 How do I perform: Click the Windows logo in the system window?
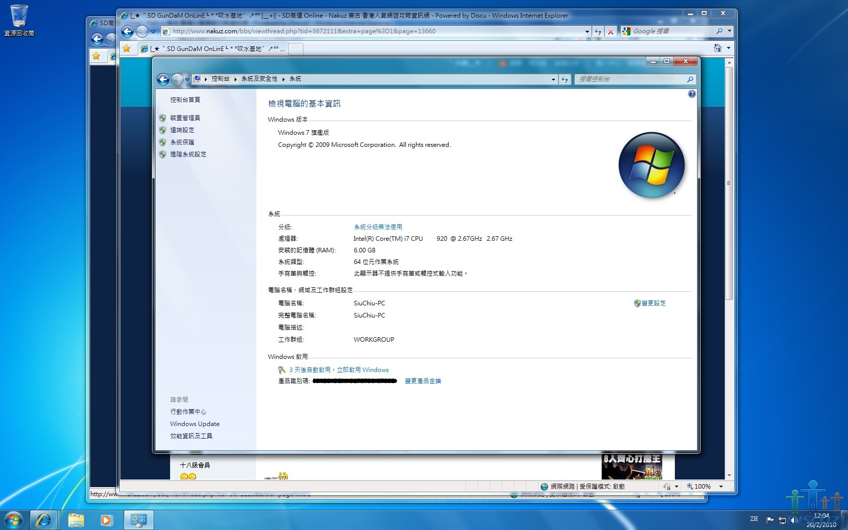point(652,165)
